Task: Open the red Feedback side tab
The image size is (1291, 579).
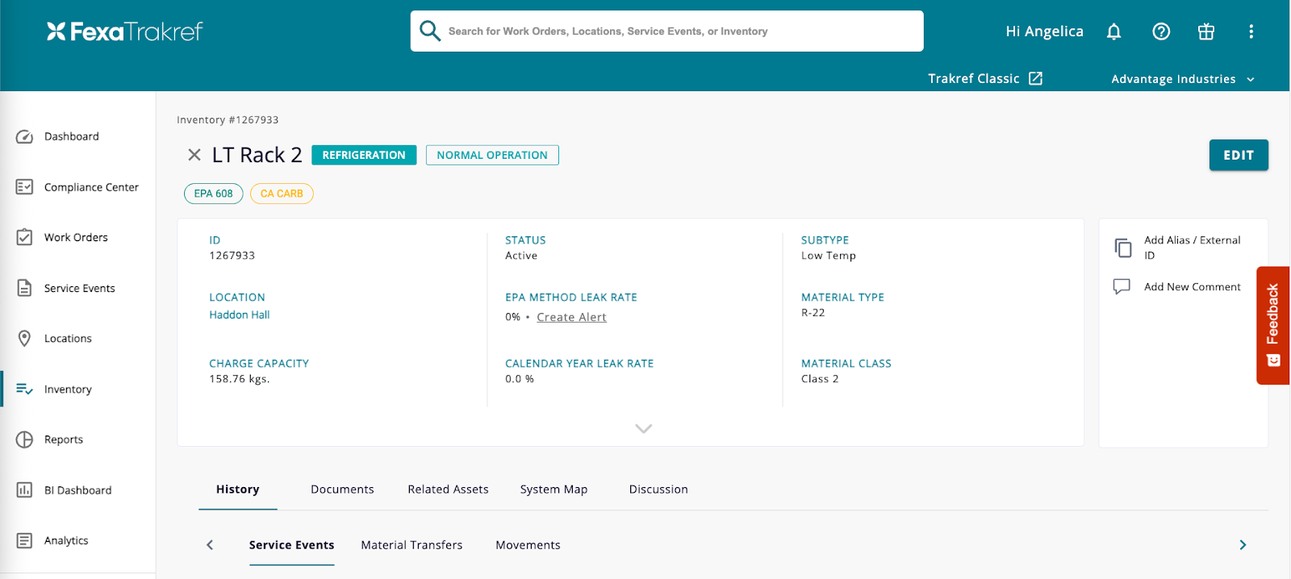Action: pos(1272,325)
